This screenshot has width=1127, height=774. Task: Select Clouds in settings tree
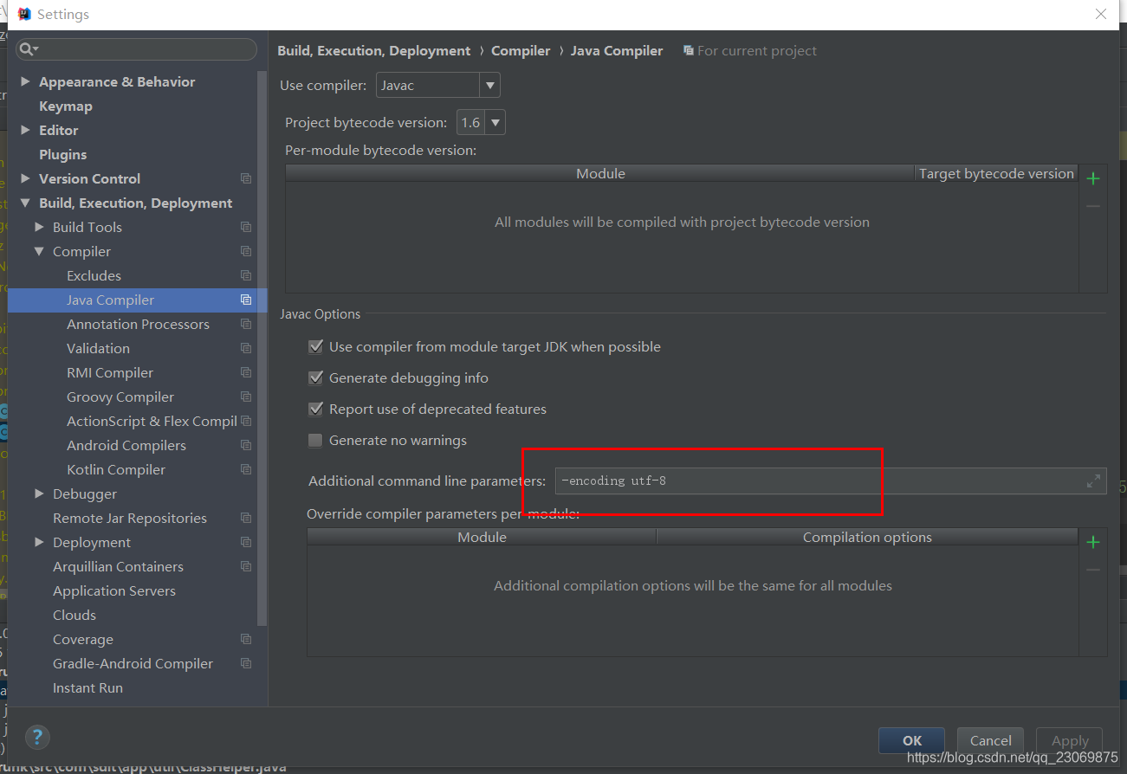pos(74,615)
